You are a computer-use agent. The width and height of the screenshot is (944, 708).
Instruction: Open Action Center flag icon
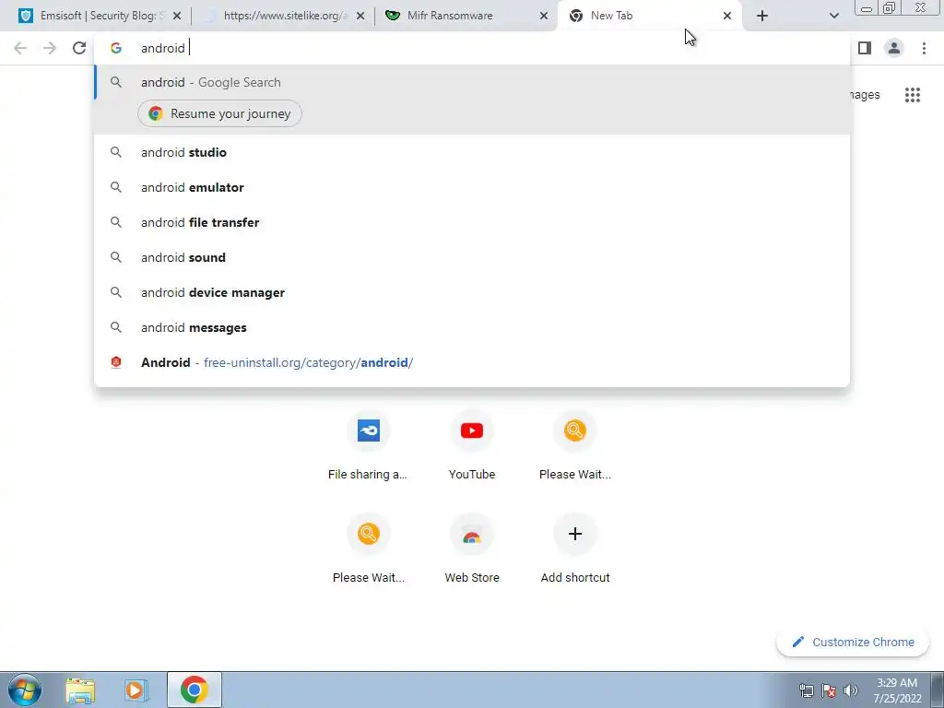[829, 690]
